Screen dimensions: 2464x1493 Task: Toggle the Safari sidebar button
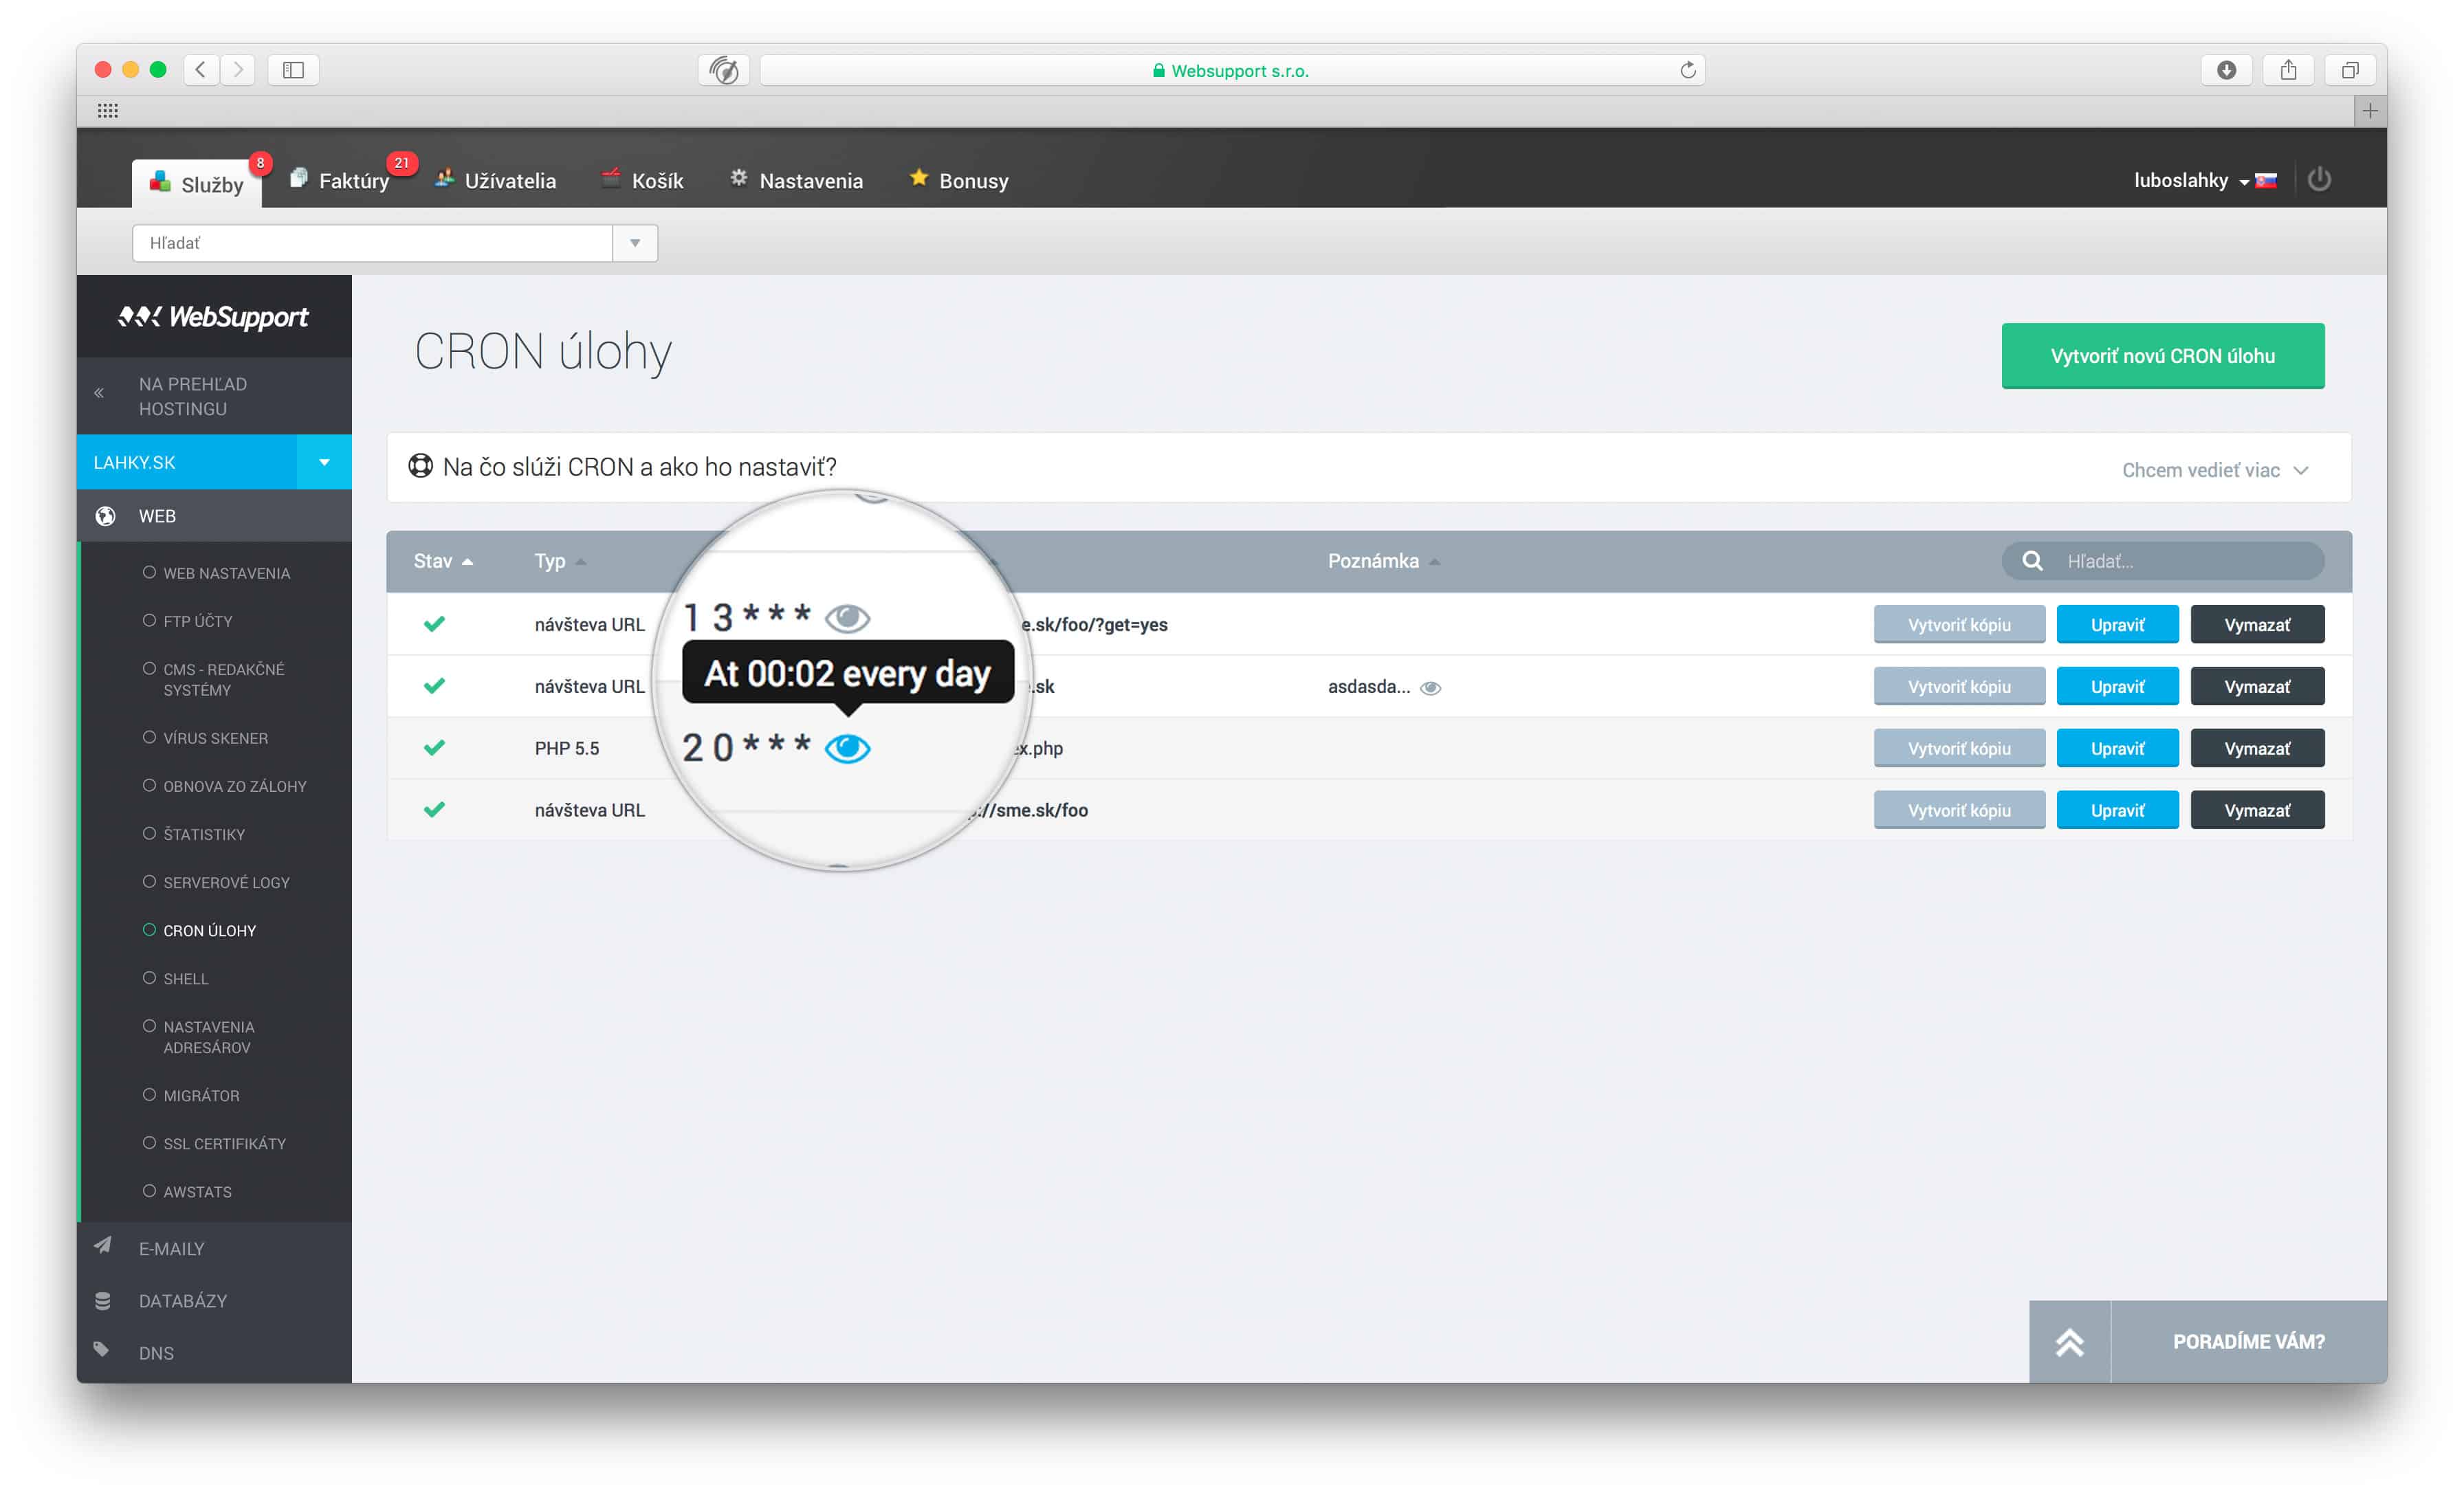pos(293,69)
